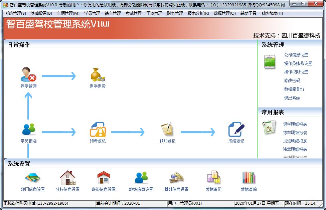Click status bar 用户：管理员[001]

tap(185, 203)
